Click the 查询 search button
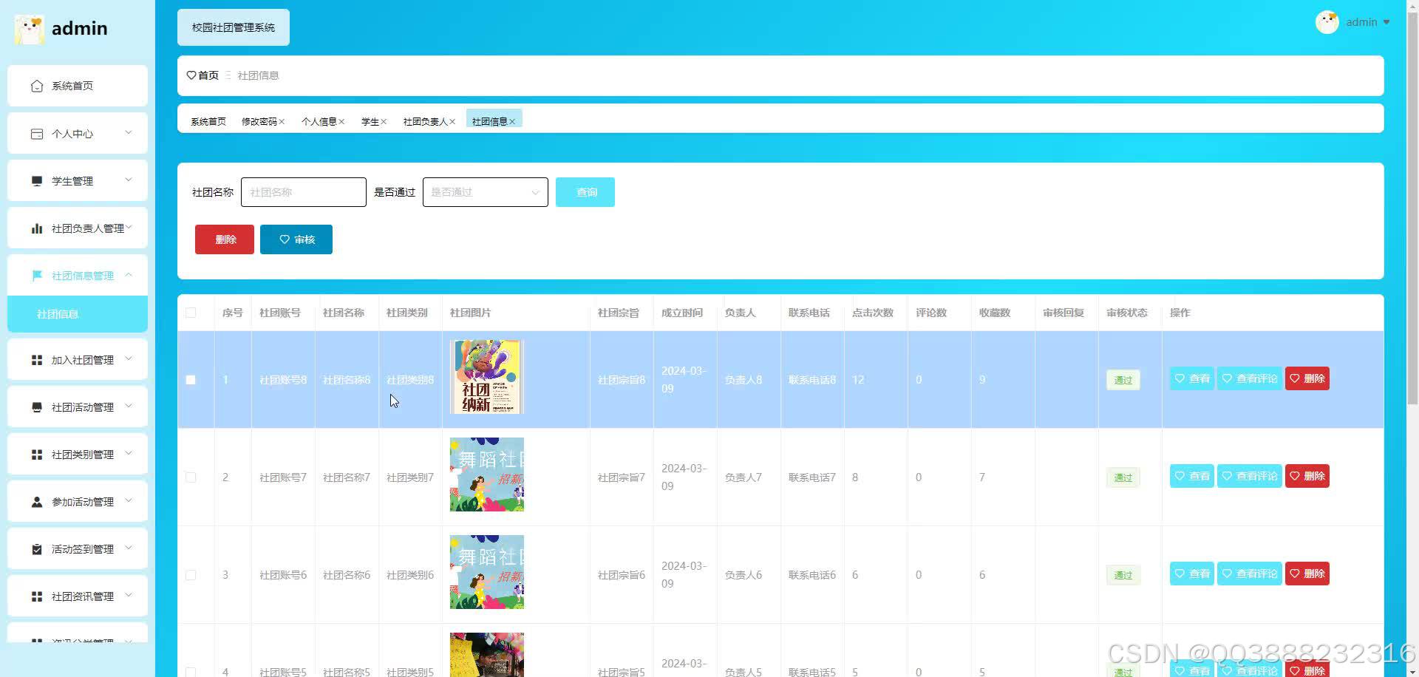1419x677 pixels. tap(585, 192)
